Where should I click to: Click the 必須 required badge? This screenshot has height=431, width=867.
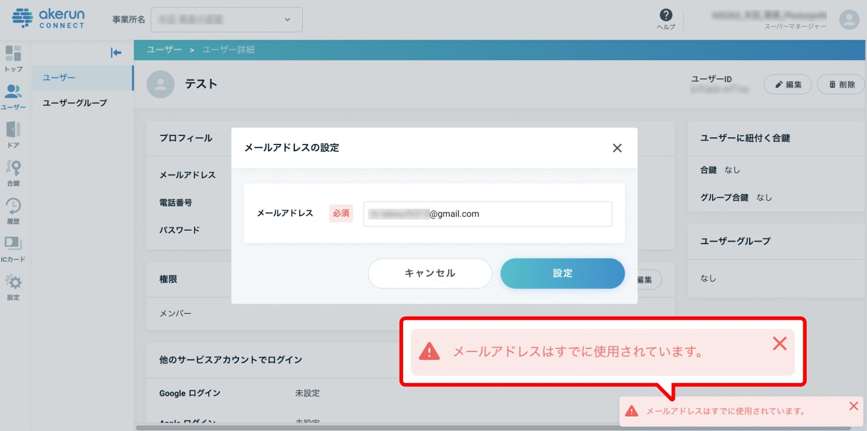pyautogui.click(x=341, y=214)
